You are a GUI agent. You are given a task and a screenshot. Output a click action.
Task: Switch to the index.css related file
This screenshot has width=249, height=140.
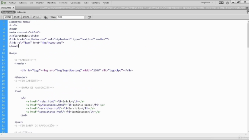tap(21, 12)
